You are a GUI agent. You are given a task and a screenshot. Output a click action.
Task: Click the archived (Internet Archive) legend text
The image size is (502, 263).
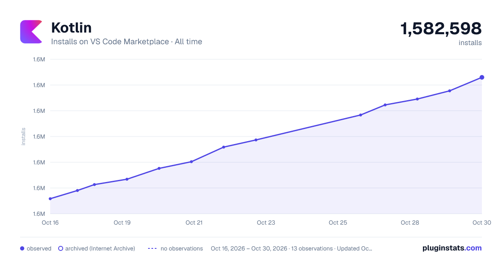point(100,248)
